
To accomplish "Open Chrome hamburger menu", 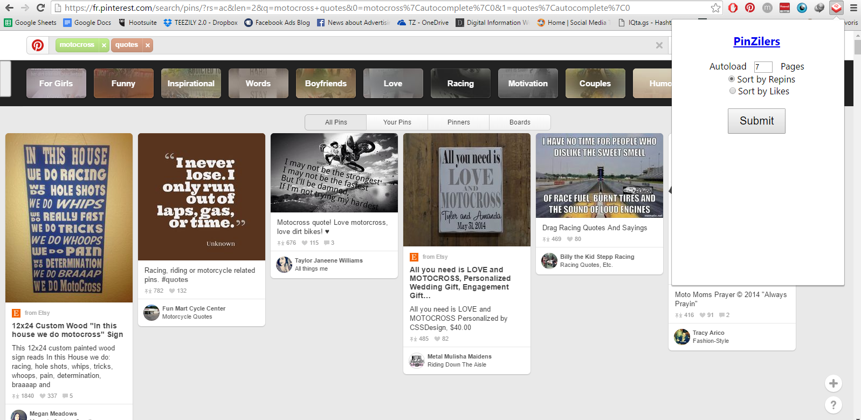I will point(853,8).
